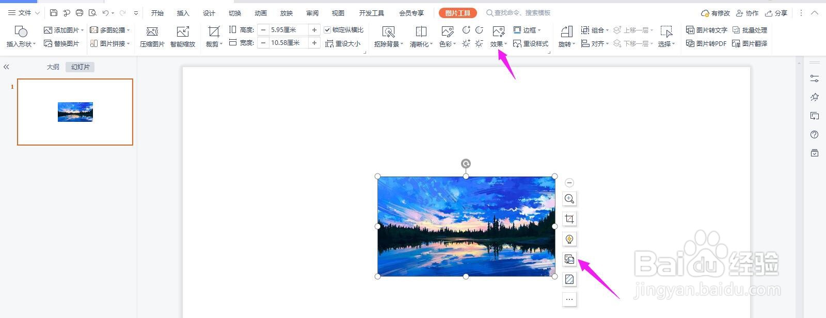Click the help question icon in right sidebar

pyautogui.click(x=815, y=134)
